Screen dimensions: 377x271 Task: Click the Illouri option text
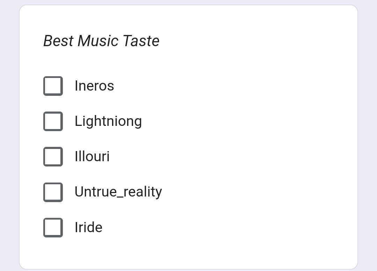pos(92,157)
